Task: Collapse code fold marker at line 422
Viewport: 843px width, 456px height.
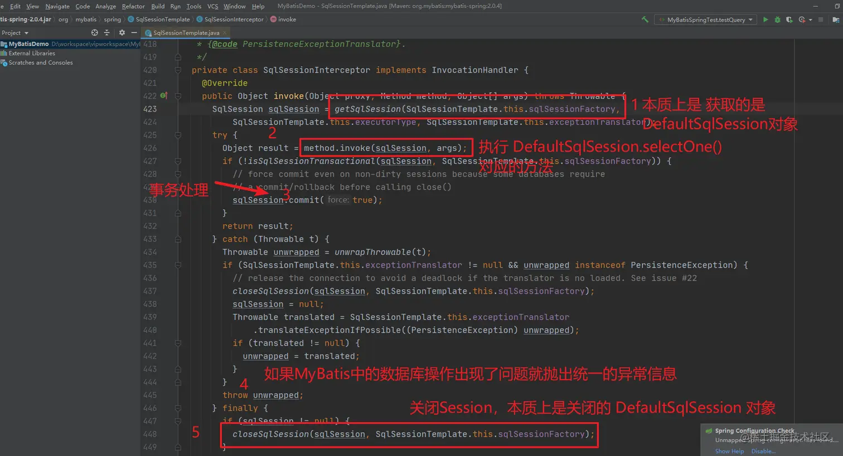Action: pyautogui.click(x=178, y=96)
